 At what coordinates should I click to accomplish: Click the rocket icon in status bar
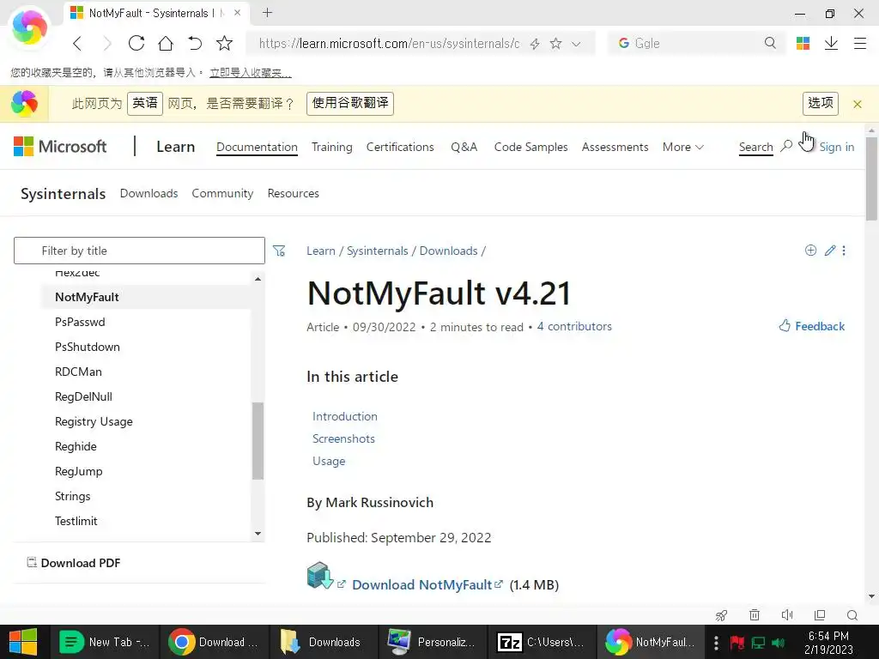click(x=721, y=615)
